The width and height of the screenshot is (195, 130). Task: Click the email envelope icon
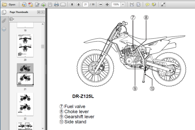coord(63,5)
